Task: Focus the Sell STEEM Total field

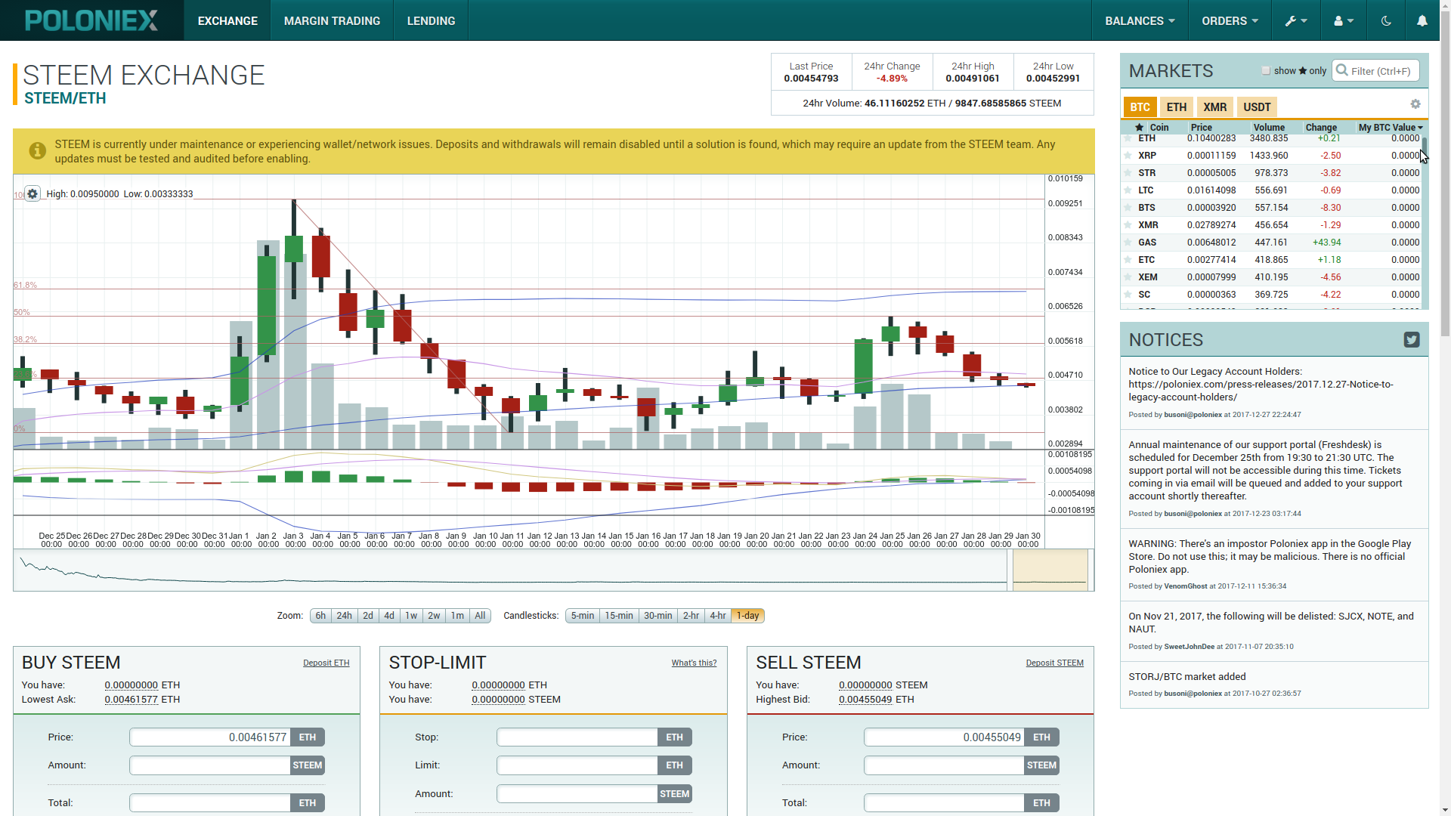Action: (x=944, y=803)
